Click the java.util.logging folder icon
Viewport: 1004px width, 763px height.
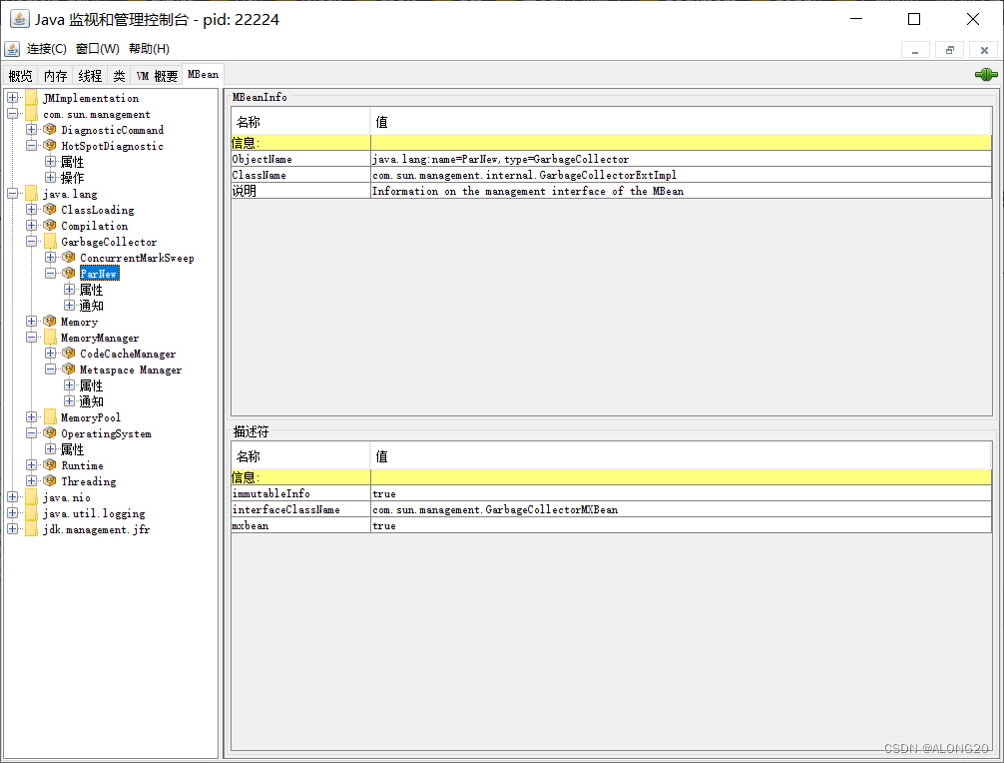click(x=31, y=513)
